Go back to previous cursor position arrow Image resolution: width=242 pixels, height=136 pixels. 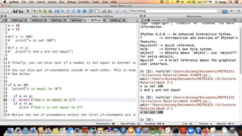point(118,11)
